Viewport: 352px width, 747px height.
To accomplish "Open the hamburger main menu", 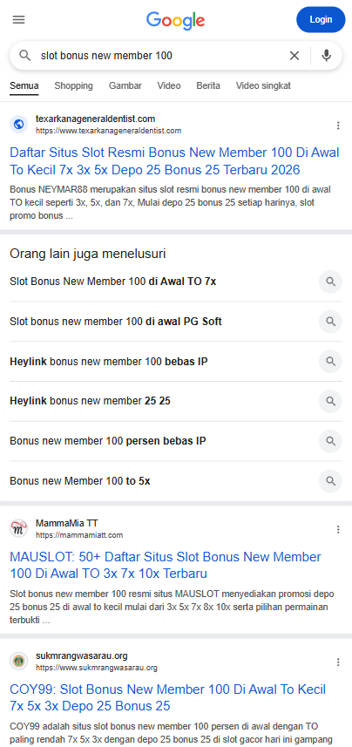I will (18, 19).
